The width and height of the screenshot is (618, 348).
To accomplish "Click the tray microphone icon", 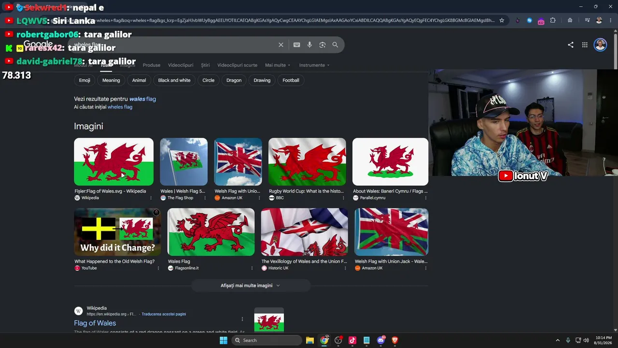I will [x=568, y=340].
